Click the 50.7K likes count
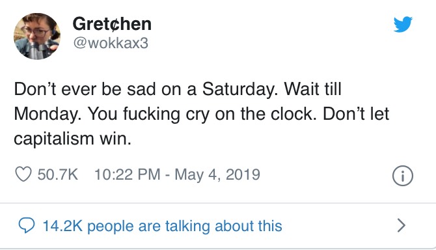Viewport: 436px width, 250px height. tap(58, 174)
